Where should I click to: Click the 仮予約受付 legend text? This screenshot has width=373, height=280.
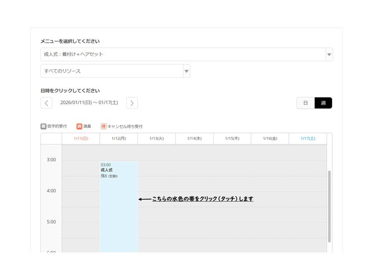click(x=57, y=126)
